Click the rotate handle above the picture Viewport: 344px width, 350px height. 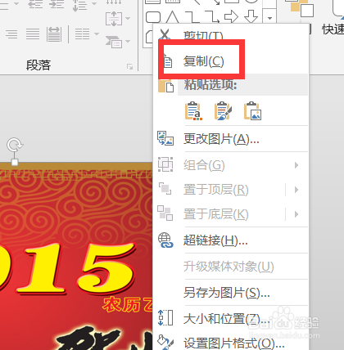click(x=15, y=145)
